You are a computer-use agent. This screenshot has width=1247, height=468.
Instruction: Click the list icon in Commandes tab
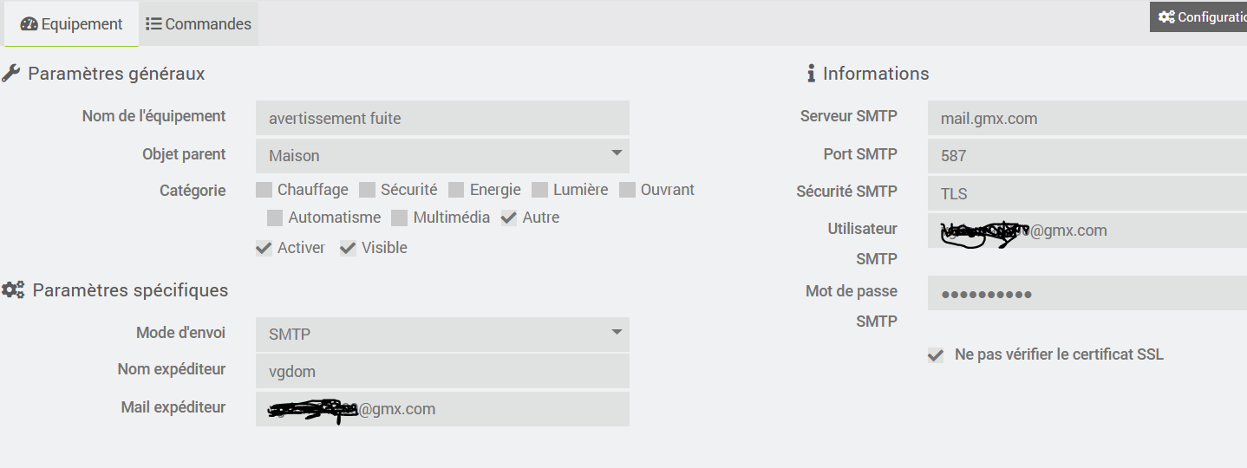tap(153, 24)
